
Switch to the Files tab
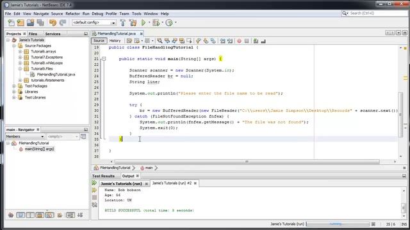pyautogui.click(x=33, y=34)
